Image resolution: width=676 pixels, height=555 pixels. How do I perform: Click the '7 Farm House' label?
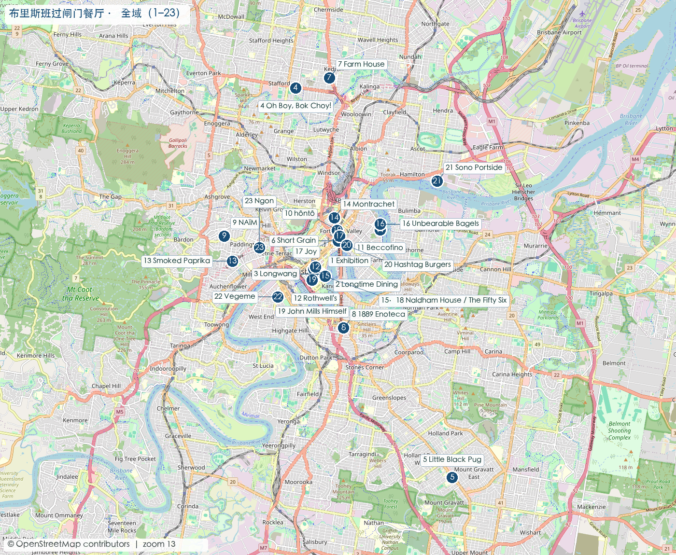click(x=361, y=64)
